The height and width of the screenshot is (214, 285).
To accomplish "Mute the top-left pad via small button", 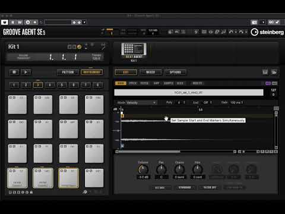I will click(11, 97).
